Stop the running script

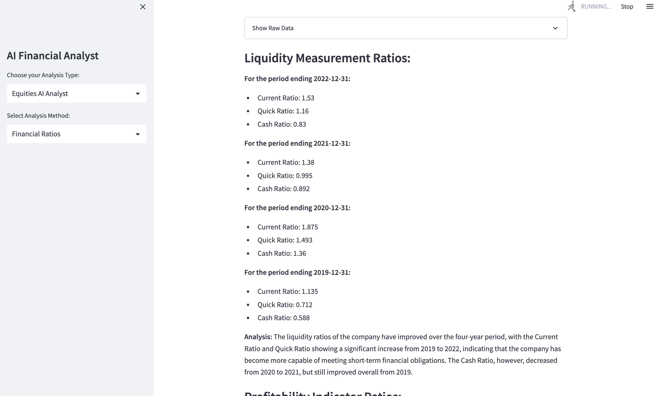[627, 7]
